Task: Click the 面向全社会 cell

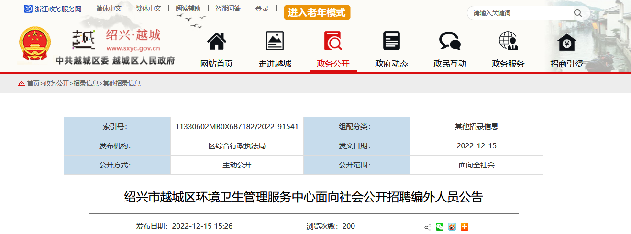Action: point(476,165)
